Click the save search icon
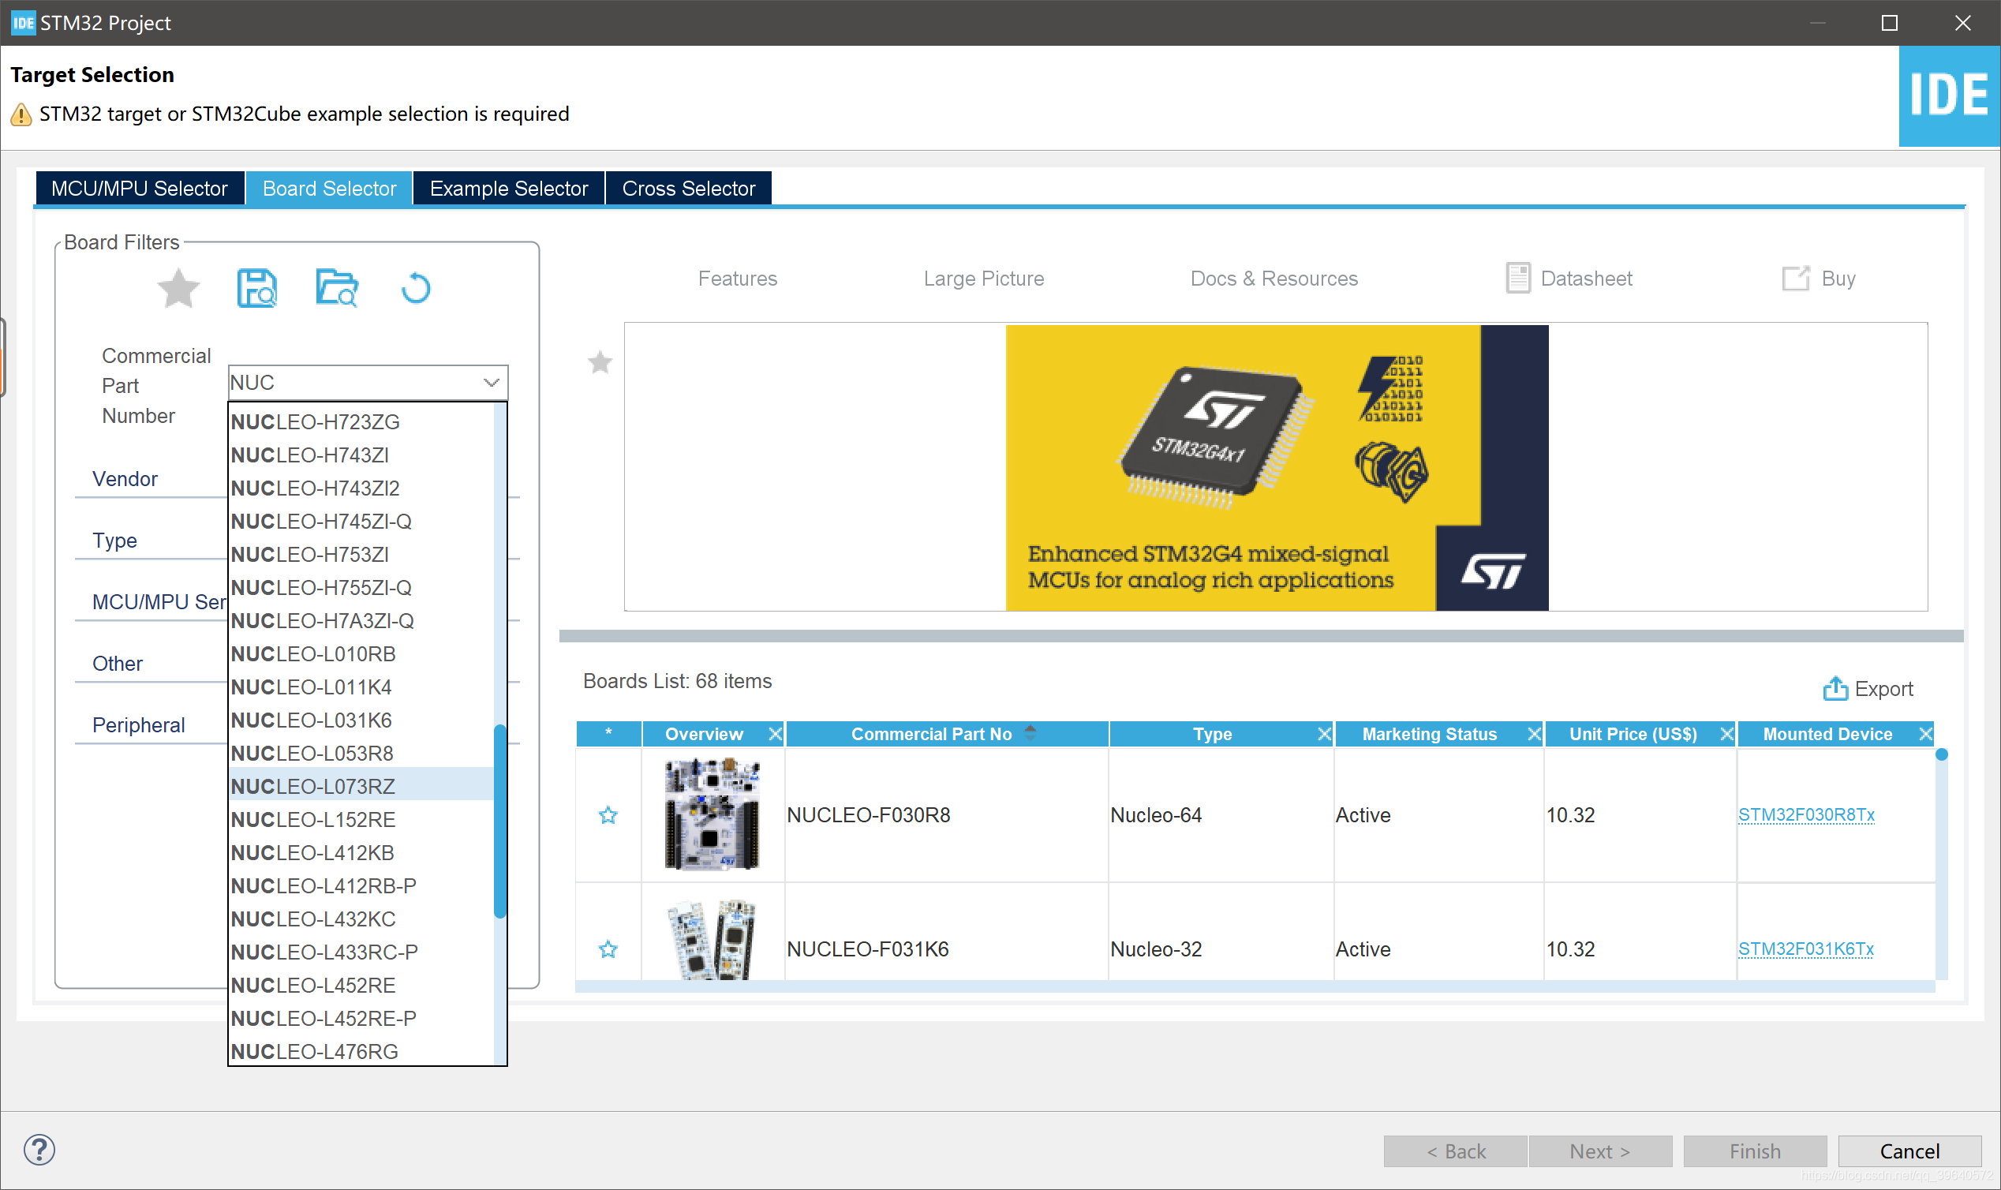This screenshot has width=2001, height=1190. coord(256,288)
